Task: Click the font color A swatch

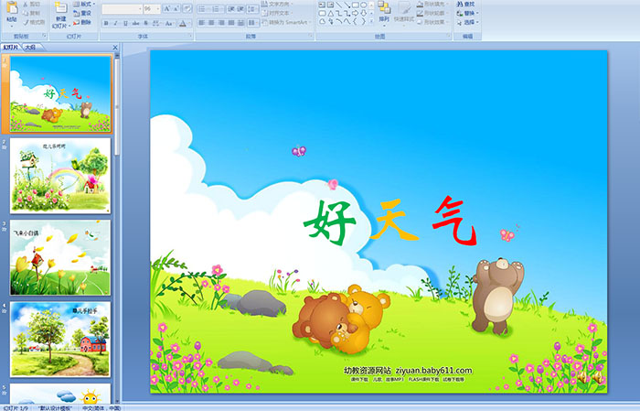Action: 183,23
